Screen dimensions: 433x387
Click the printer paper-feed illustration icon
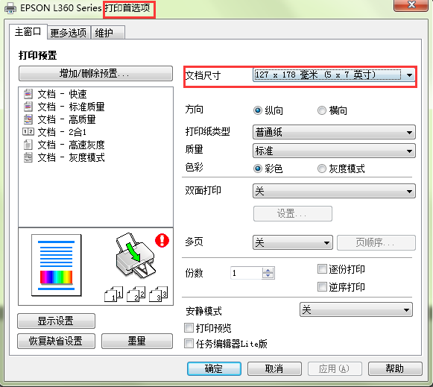coord(136,255)
